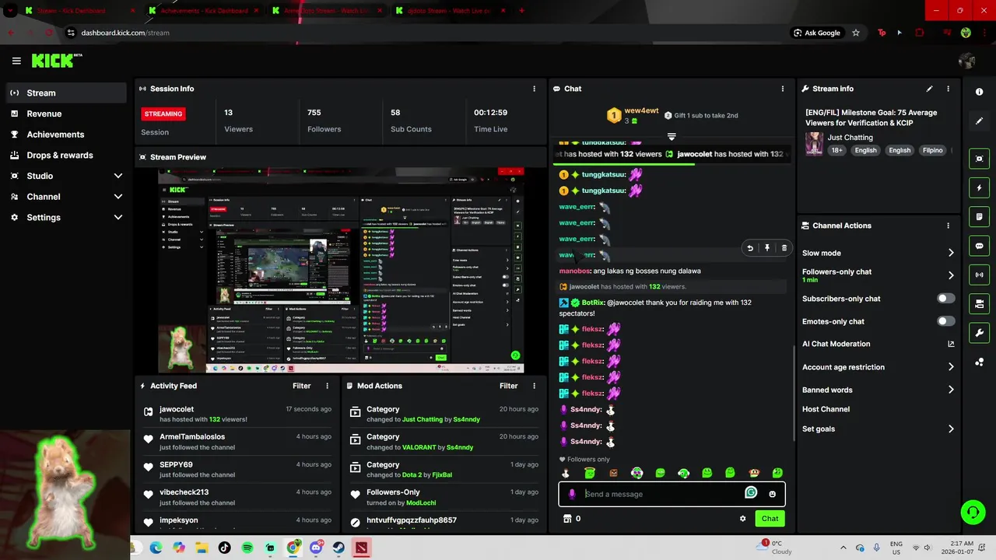This screenshot has height=560, width=996.
Task: Go to Revenue in the left sidebar
Action: (x=66, y=114)
